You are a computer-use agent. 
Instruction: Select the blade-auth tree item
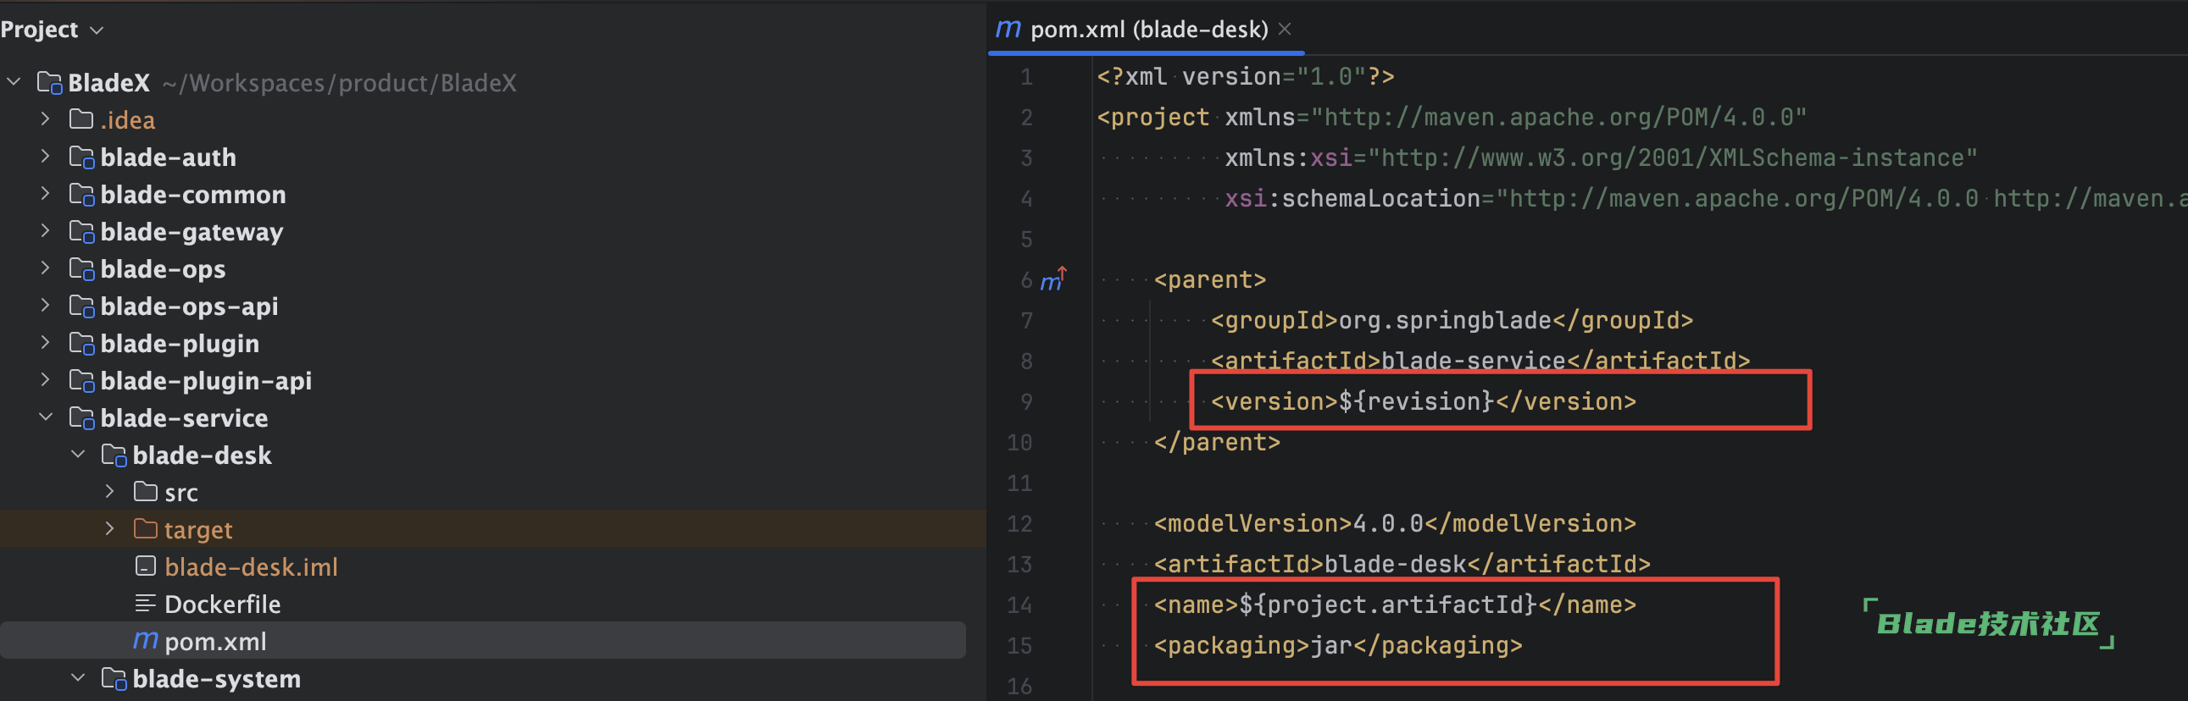(x=168, y=157)
